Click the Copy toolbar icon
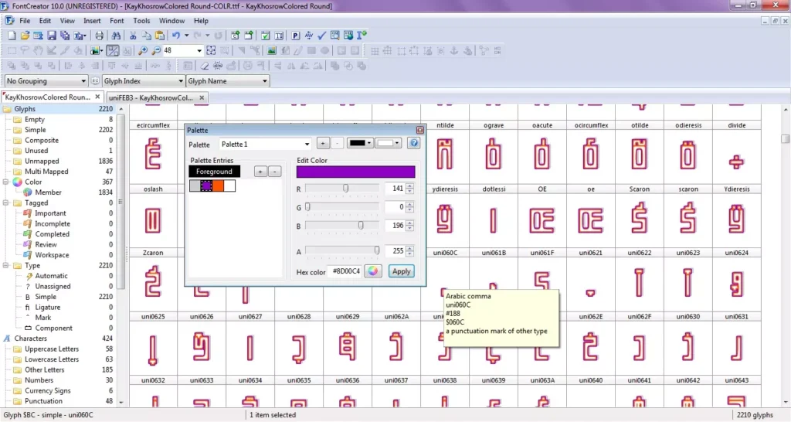 pyautogui.click(x=146, y=36)
